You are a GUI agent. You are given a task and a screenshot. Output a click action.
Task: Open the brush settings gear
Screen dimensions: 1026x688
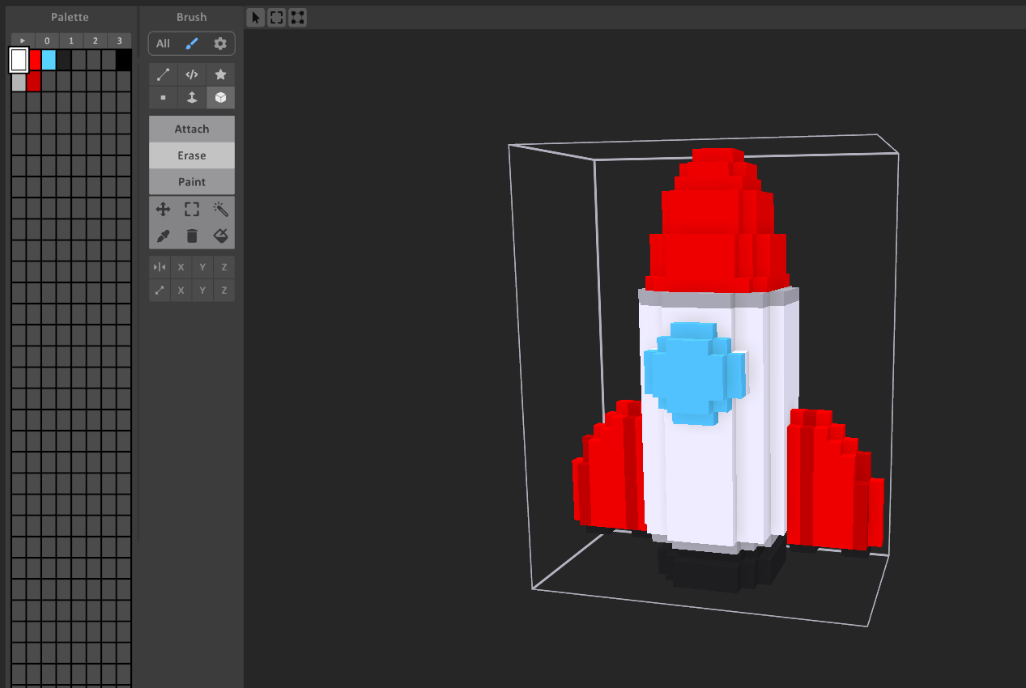pyautogui.click(x=220, y=43)
